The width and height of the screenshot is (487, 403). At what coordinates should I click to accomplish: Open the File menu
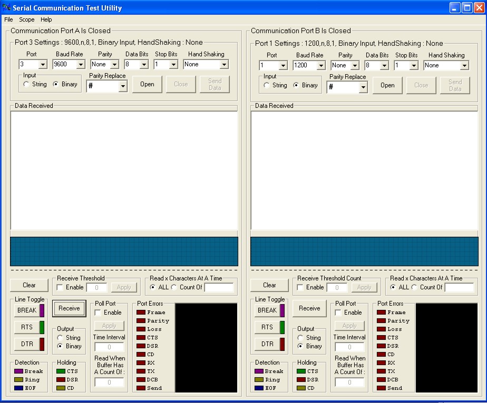[8, 19]
